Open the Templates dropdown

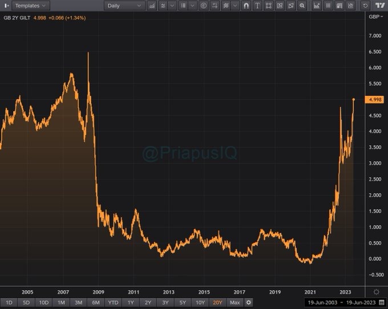point(31,6)
